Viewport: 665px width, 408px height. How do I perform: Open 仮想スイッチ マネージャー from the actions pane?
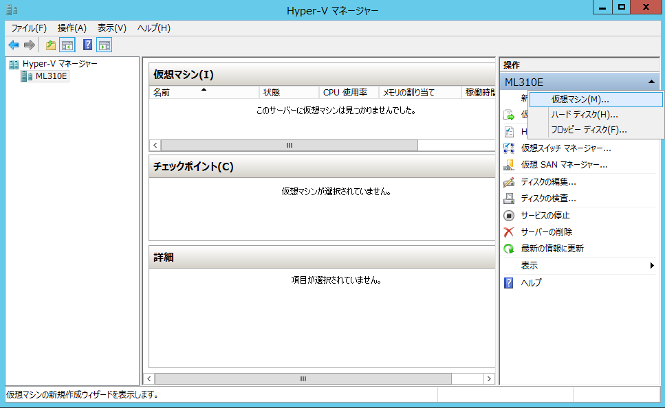click(x=565, y=148)
